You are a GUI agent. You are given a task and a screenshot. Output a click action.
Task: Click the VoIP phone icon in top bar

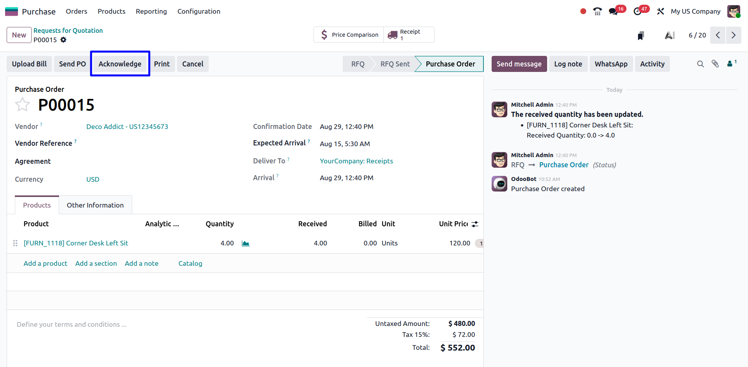(x=597, y=11)
